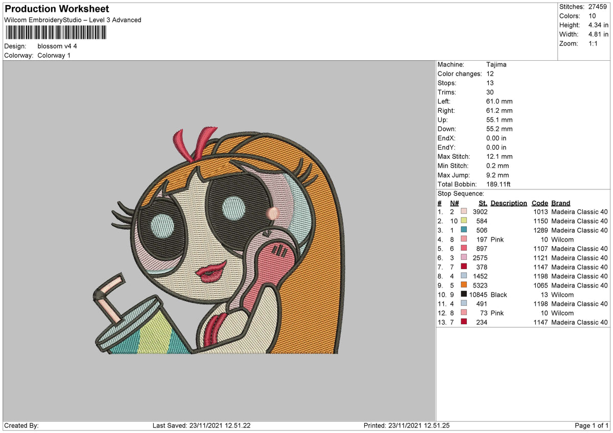Viewport: 613px width, 433px height.
Task: Click the Stop Sequence heading
Action: tap(461, 194)
